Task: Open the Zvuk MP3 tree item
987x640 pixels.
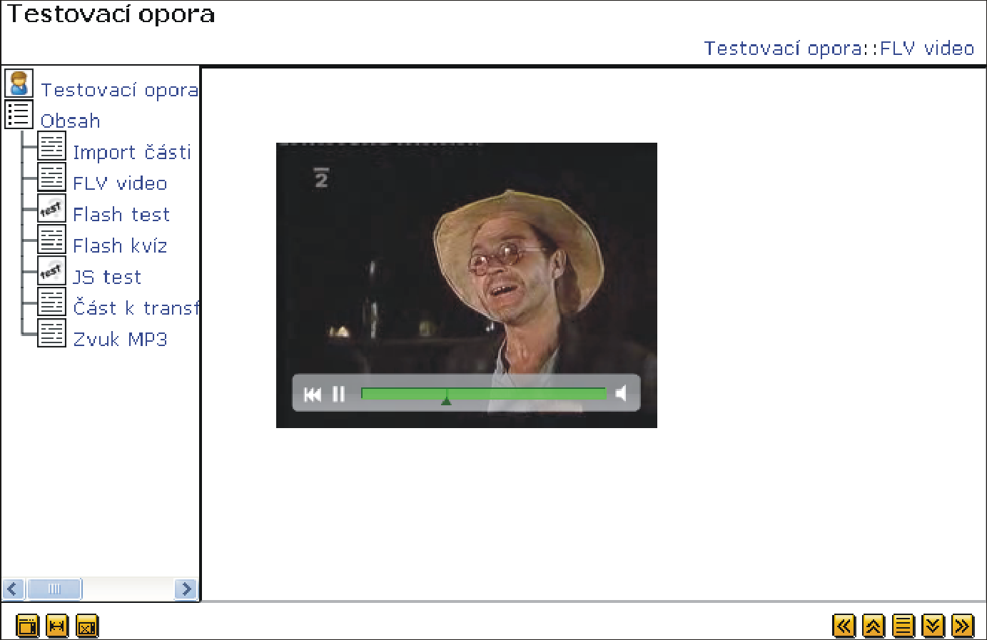Action: 120,339
